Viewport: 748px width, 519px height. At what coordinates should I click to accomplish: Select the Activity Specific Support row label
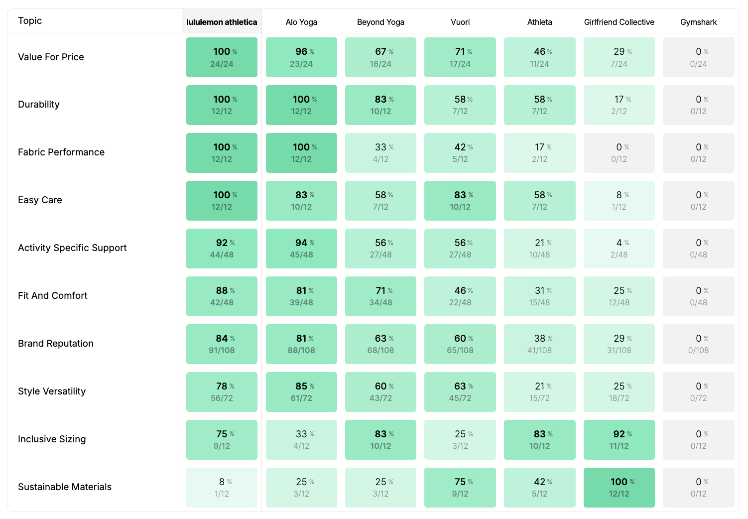(72, 248)
